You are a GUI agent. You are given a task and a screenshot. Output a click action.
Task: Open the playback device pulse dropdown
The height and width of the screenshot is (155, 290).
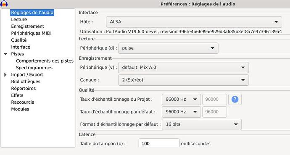pyautogui.click(x=168, y=48)
